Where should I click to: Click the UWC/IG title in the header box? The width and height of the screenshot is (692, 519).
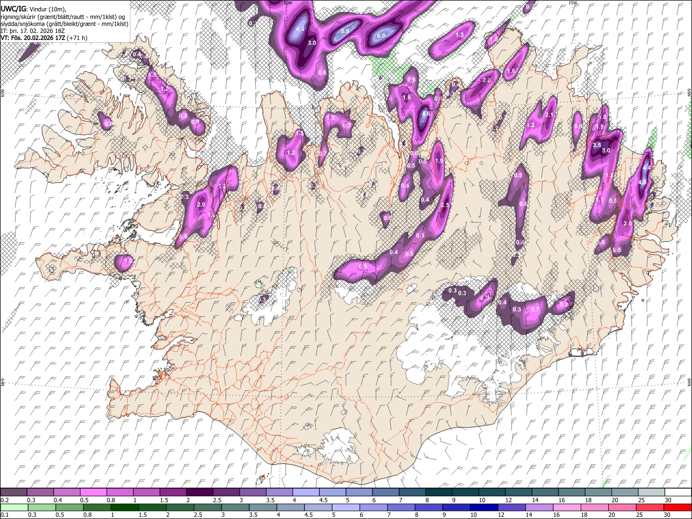coord(14,9)
